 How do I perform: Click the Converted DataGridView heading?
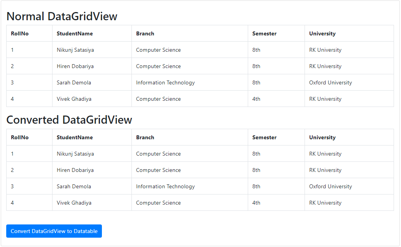(x=69, y=120)
